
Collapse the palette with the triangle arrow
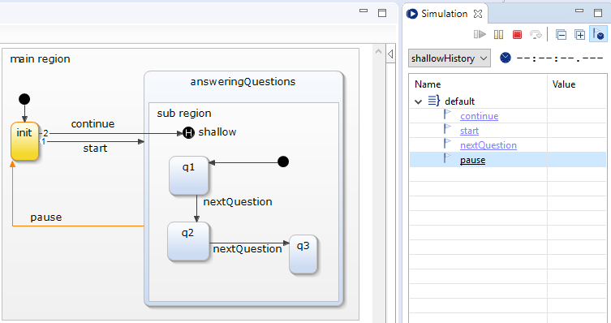[x=390, y=54]
